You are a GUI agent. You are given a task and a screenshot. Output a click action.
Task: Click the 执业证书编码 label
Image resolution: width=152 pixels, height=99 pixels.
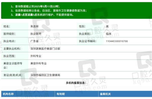coord(88,41)
